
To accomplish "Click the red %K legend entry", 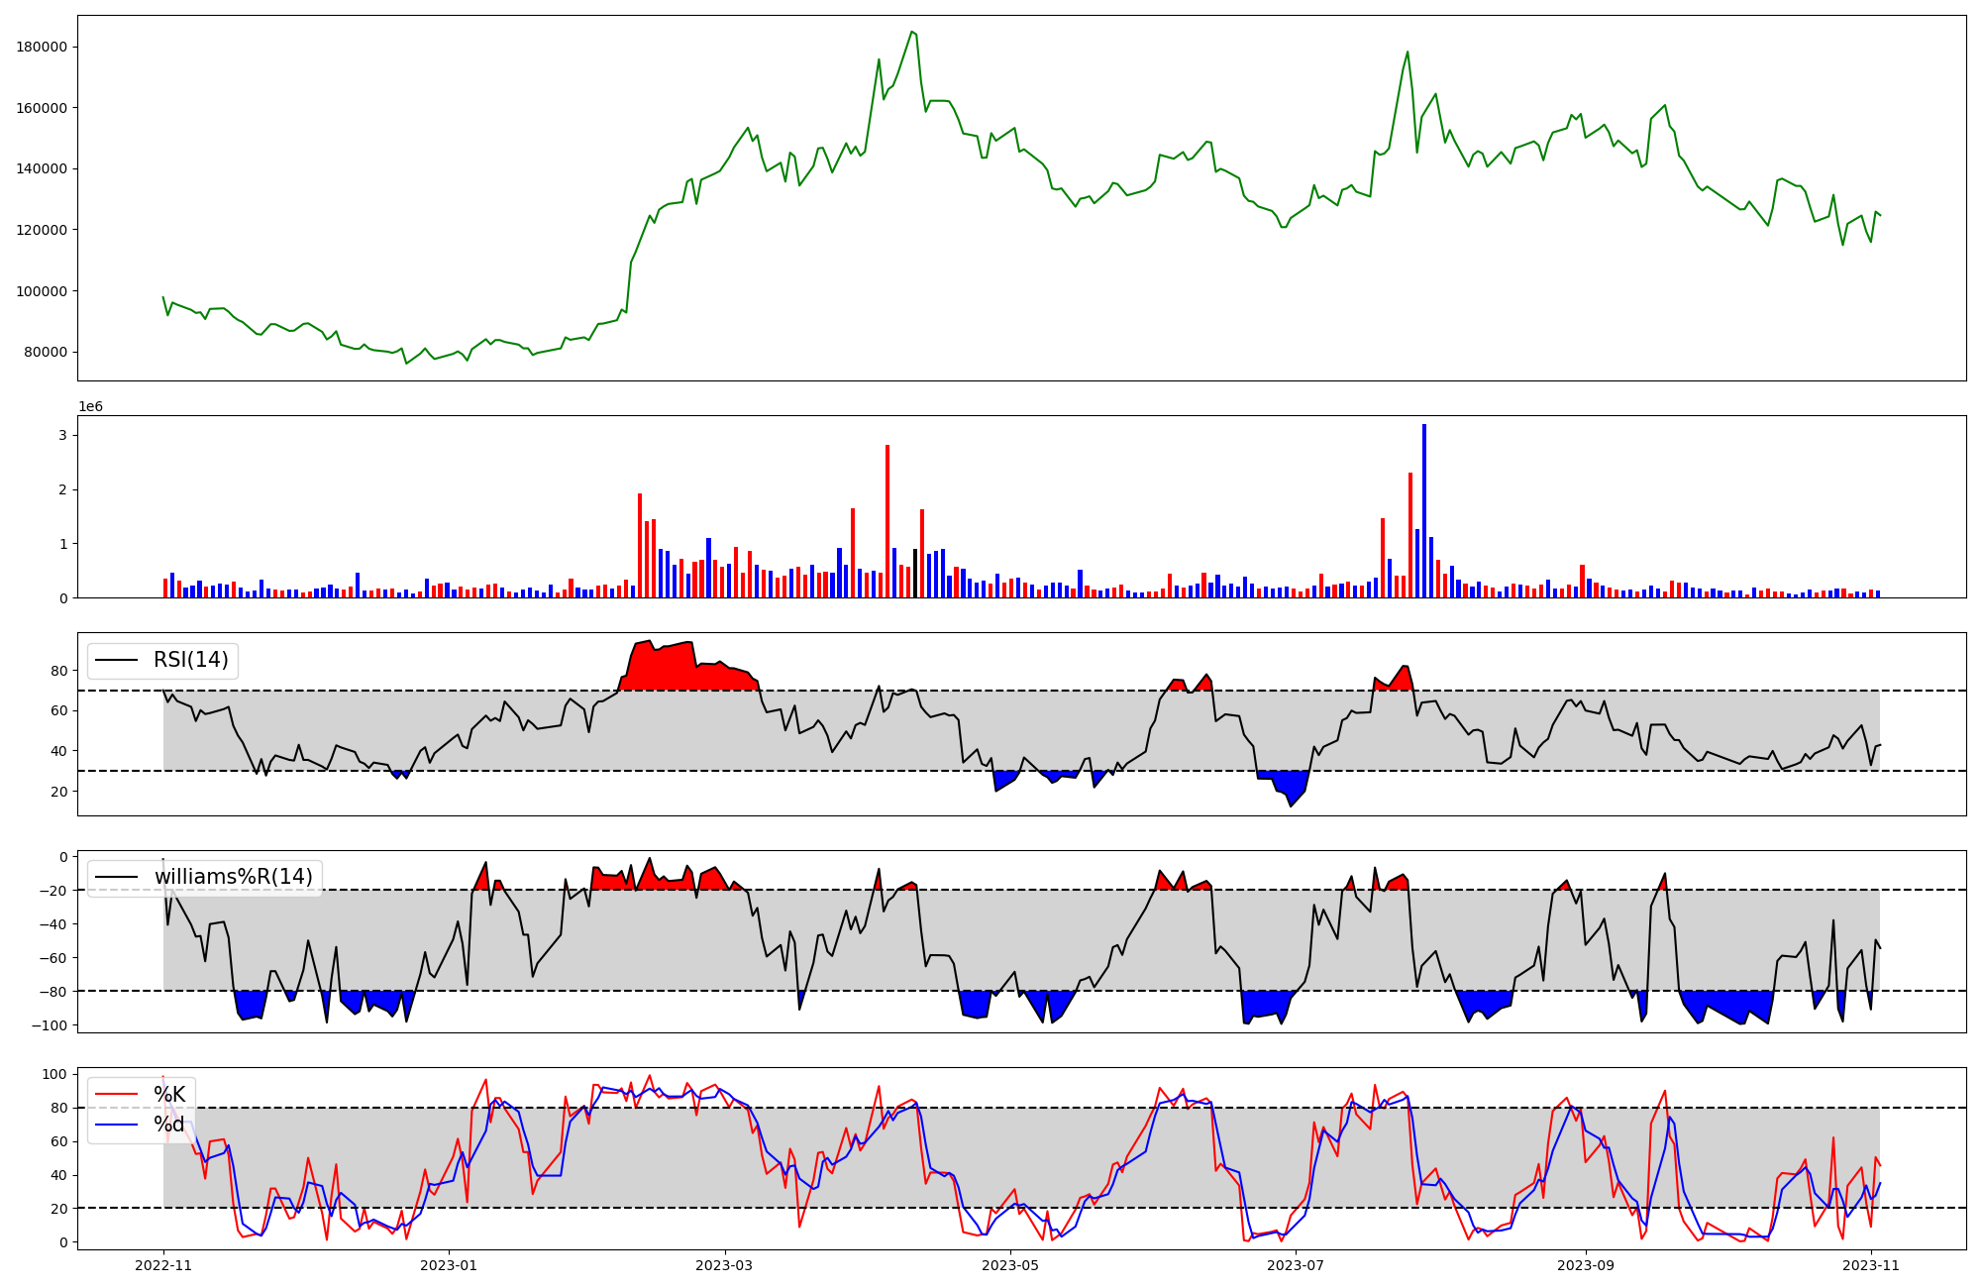I will 168,1095.
